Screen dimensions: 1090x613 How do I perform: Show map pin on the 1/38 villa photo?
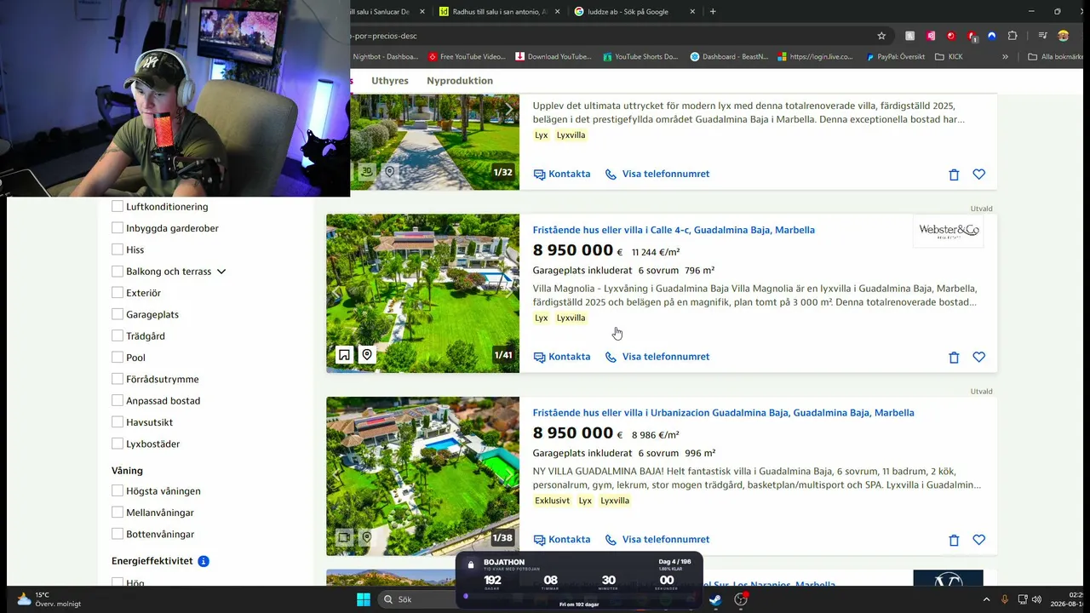[x=366, y=537]
